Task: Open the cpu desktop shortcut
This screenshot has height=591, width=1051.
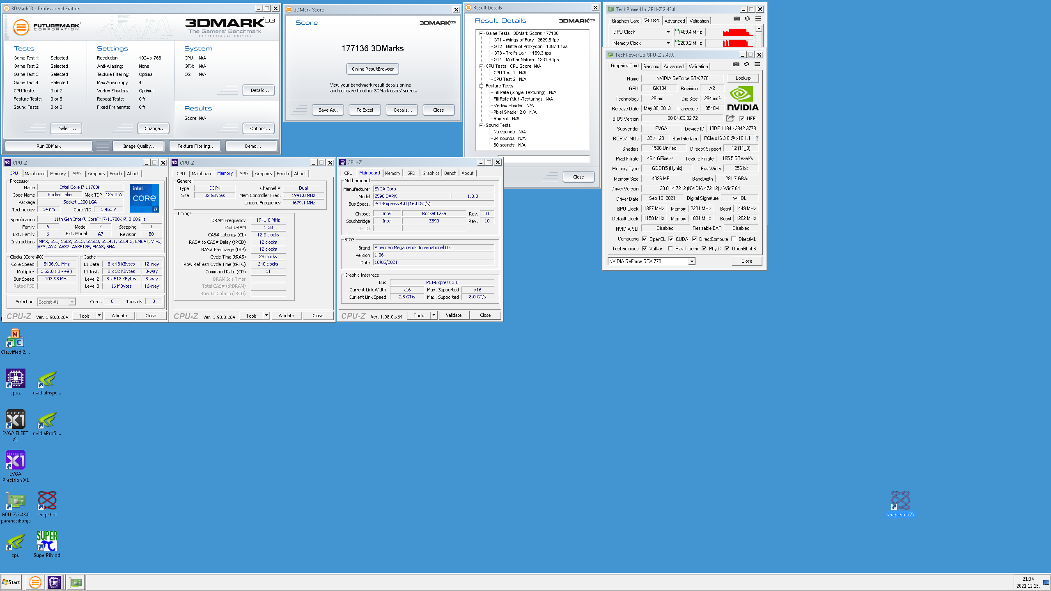Action: click(15, 545)
